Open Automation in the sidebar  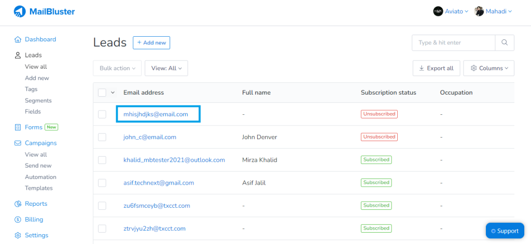coord(40,177)
